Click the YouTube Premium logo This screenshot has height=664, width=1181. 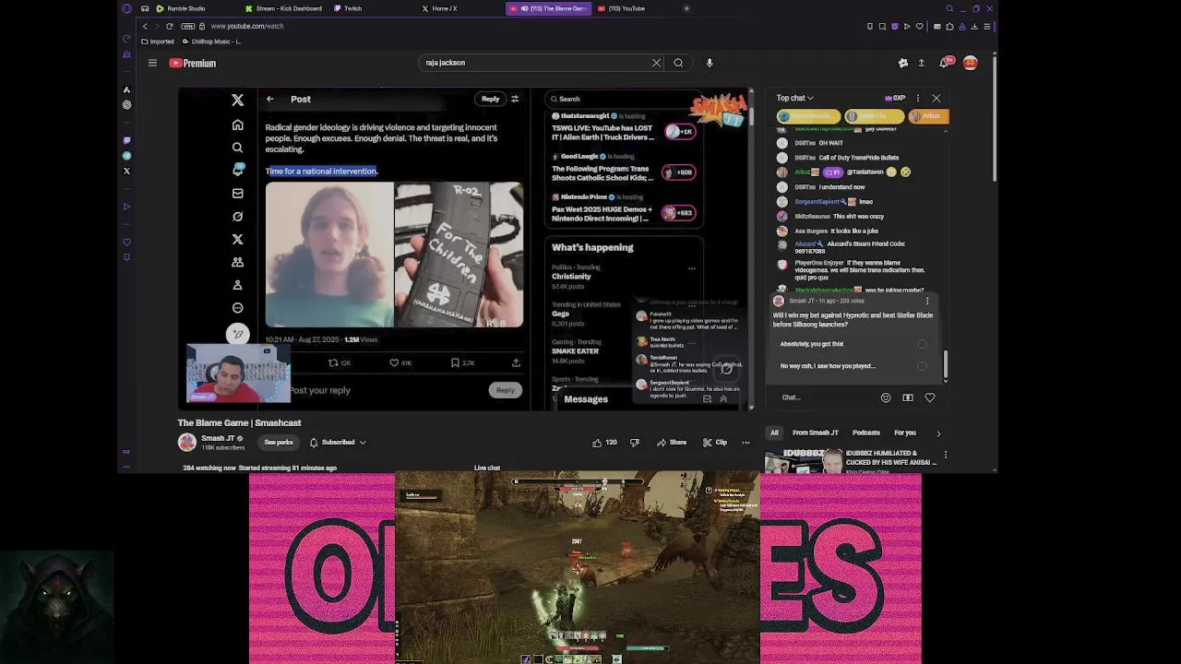(x=193, y=63)
